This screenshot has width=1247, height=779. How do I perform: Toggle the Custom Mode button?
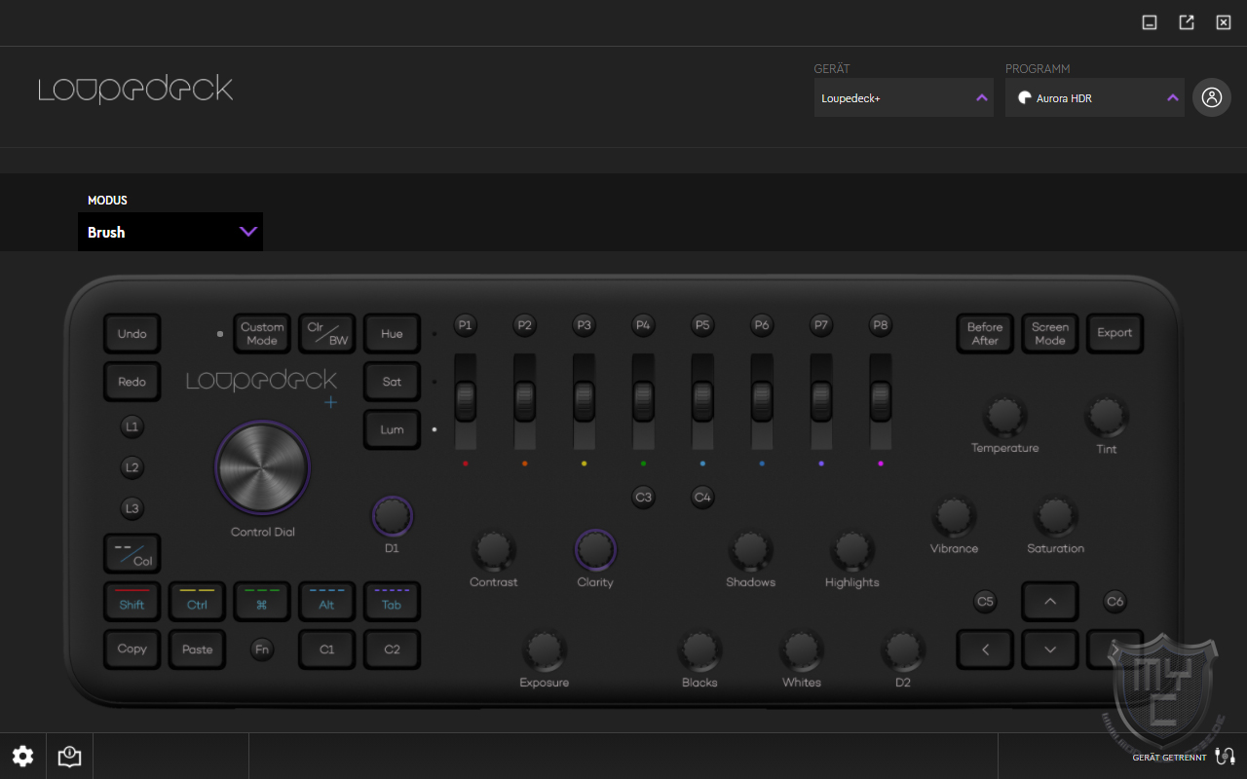coord(262,333)
